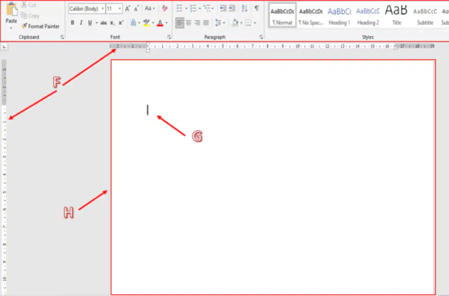This screenshot has width=449, height=296.
Task: Click in the document page body
Action: tap(273, 177)
